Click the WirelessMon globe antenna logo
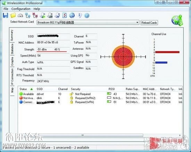 pos(177,20)
